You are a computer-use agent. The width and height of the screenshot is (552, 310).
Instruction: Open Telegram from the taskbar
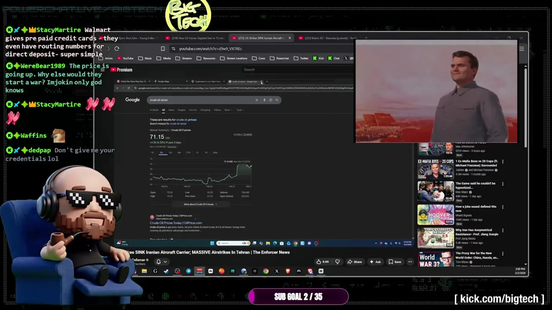[x=188, y=271]
